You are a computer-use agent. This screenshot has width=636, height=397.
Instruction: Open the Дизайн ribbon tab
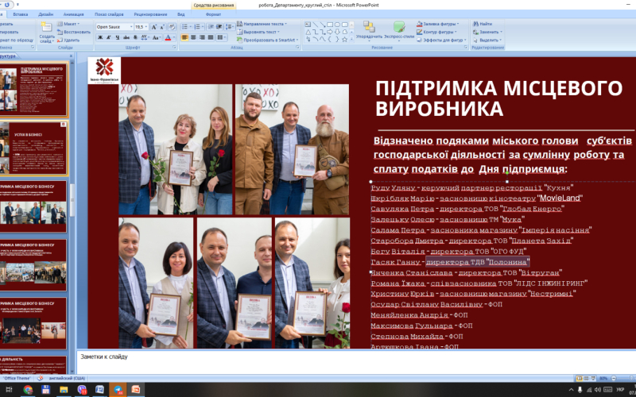46,14
